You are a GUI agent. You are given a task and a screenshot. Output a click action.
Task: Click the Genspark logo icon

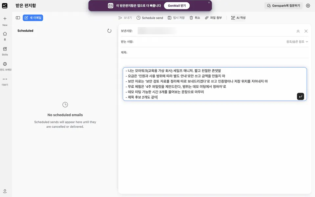point(5,6)
